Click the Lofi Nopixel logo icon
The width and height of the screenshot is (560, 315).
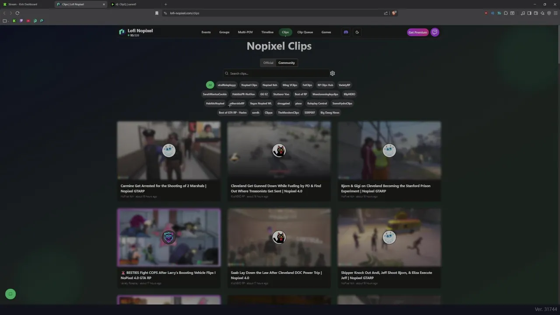[122, 32]
